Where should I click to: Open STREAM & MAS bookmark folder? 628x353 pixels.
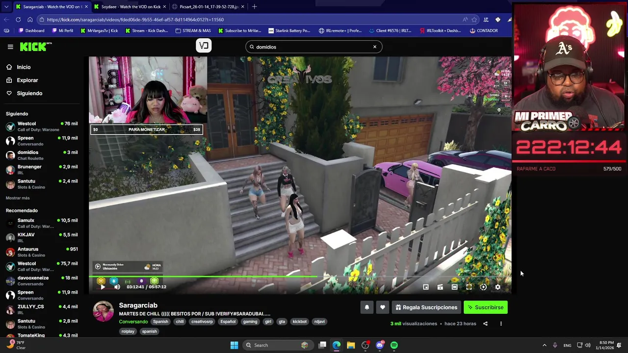pyautogui.click(x=192, y=30)
